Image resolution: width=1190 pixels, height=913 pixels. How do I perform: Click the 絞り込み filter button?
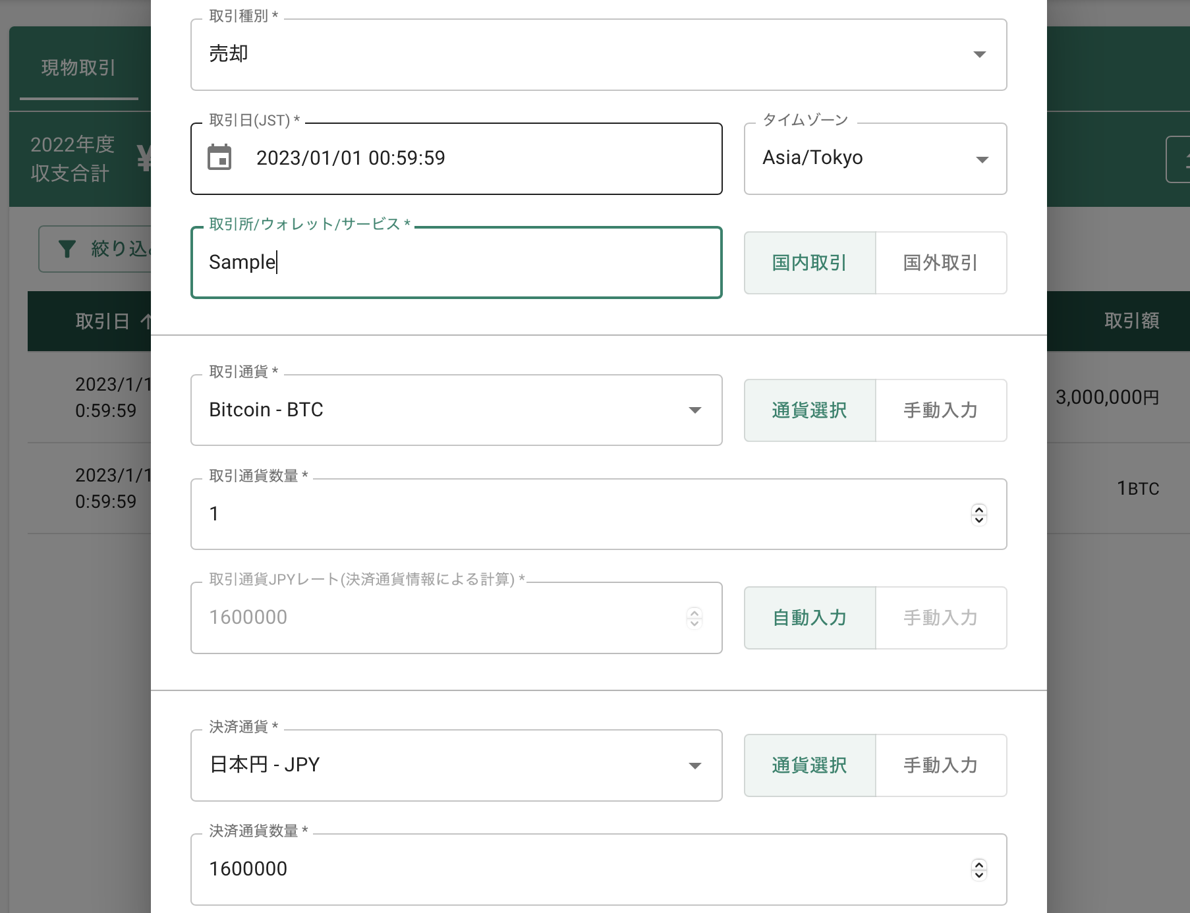[x=96, y=249]
